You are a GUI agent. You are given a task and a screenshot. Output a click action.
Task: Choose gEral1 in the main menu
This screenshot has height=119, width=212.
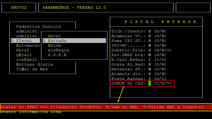coord(24,55)
